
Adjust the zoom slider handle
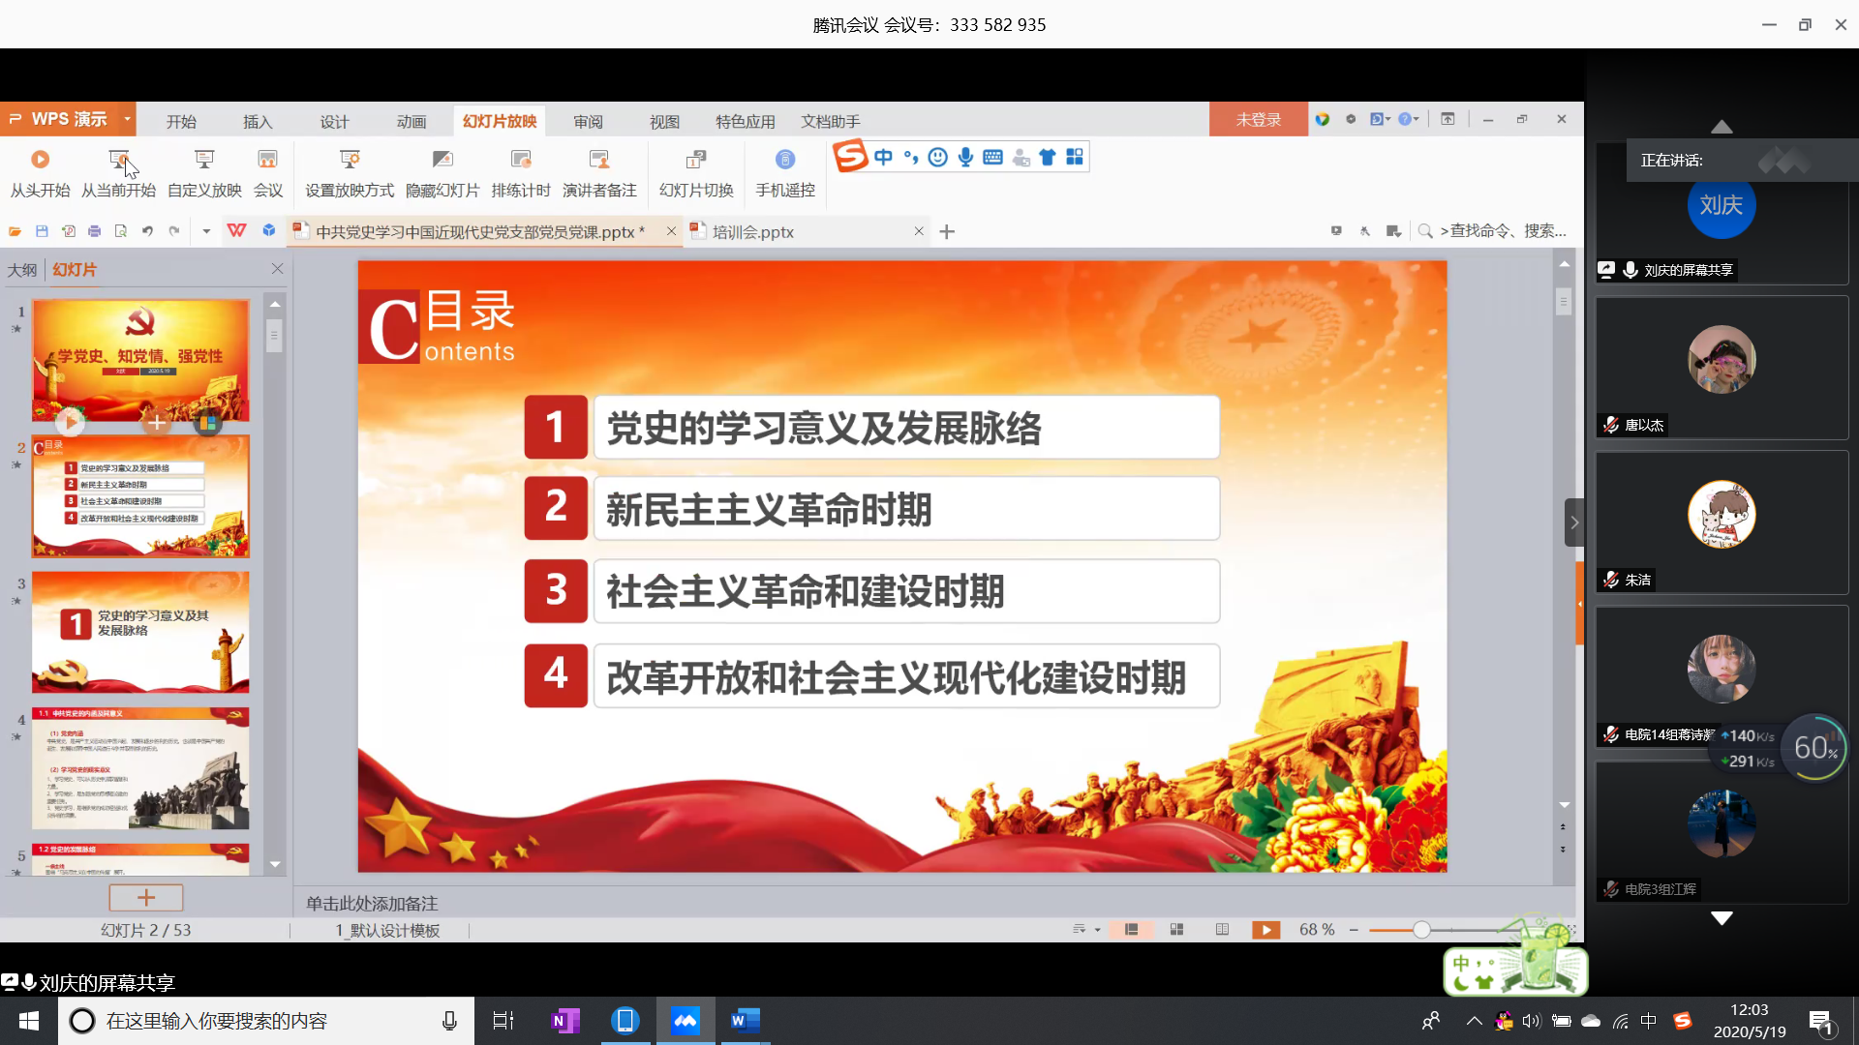tap(1421, 930)
